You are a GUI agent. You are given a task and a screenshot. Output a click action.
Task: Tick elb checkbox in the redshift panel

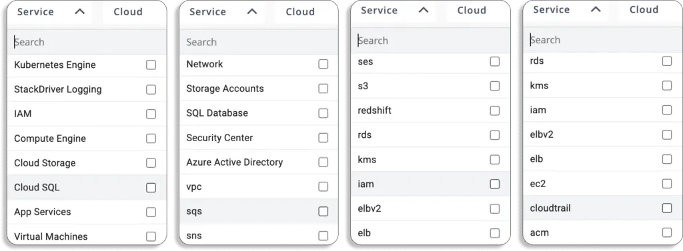[x=495, y=233]
